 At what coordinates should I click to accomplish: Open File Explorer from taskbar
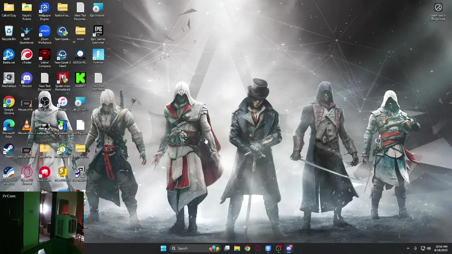tap(237, 248)
